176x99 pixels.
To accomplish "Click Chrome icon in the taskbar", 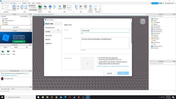I will pos(56,97).
